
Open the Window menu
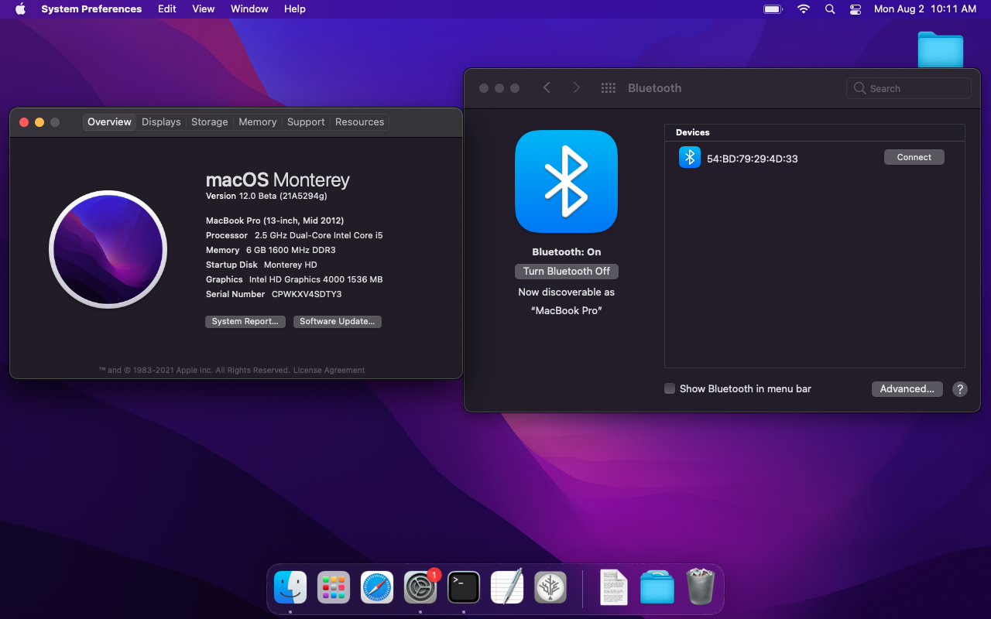click(249, 9)
